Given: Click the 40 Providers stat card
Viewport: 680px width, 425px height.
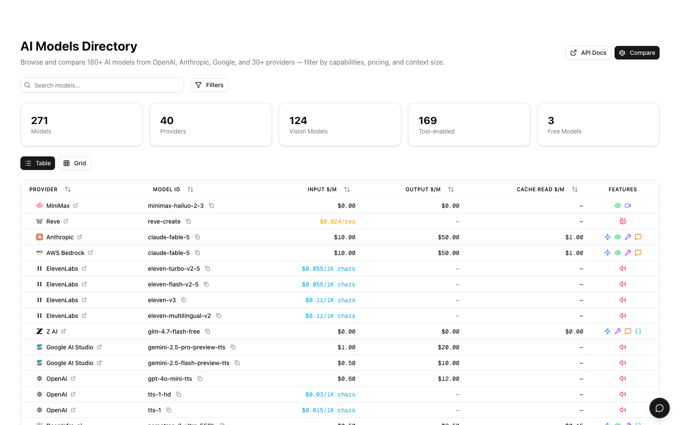Looking at the screenshot, I should 211,125.
